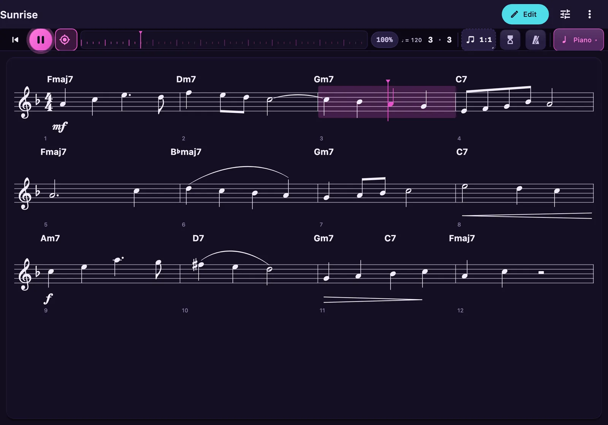Click the C7 chord in measure 11
The height and width of the screenshot is (425, 608).
tap(390, 238)
